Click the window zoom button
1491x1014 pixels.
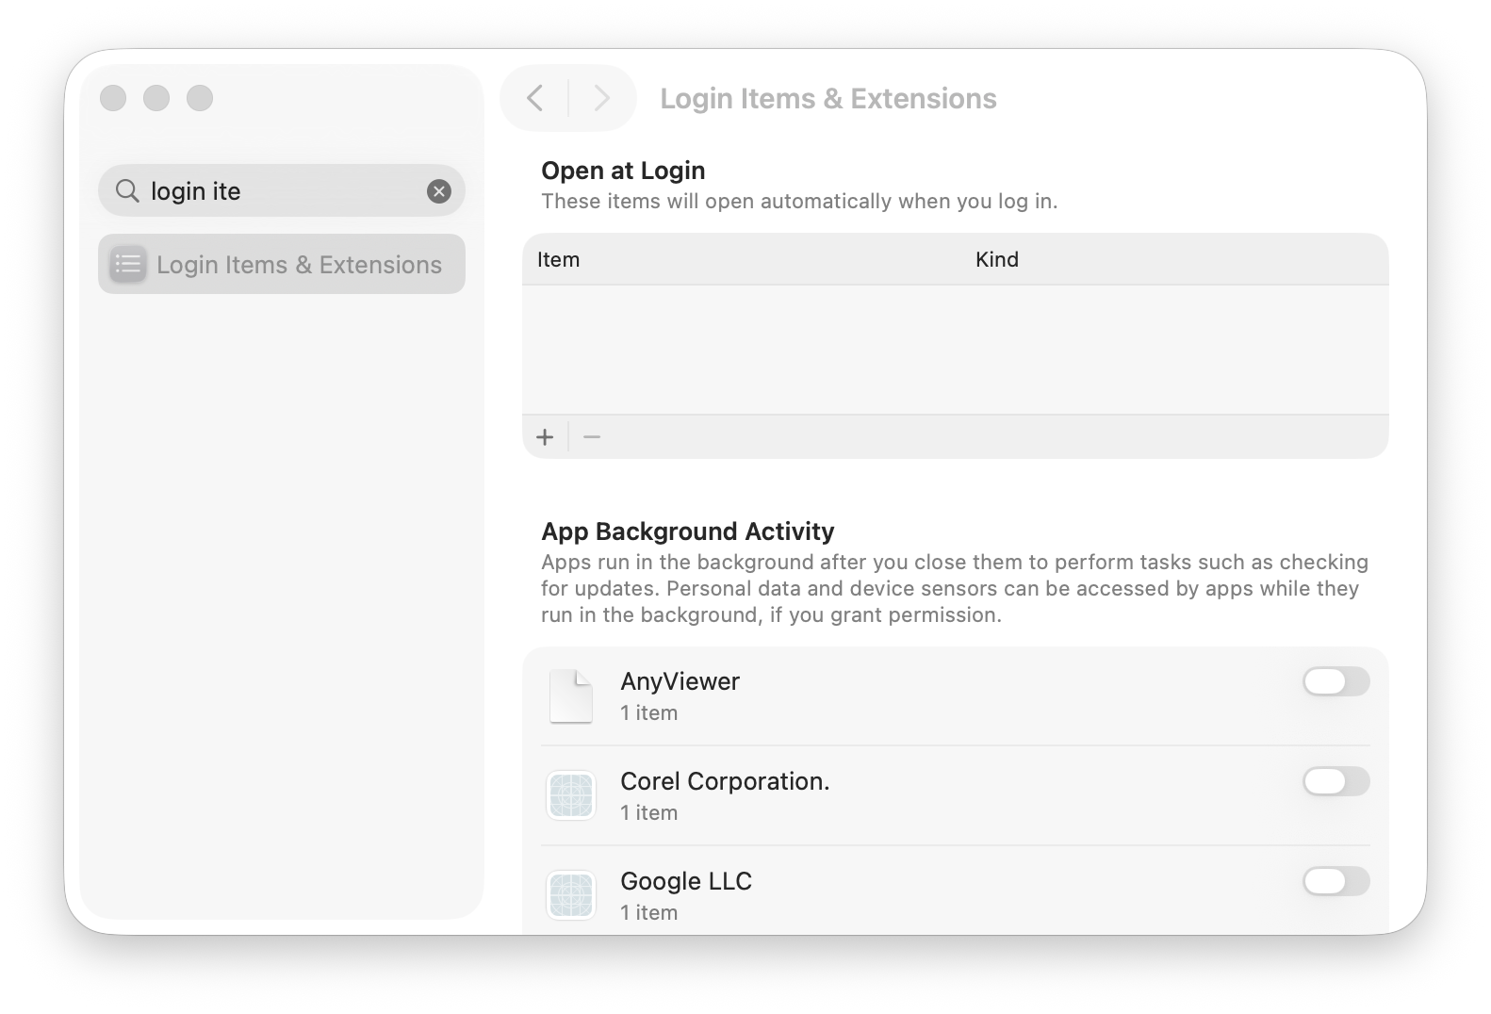(x=200, y=98)
